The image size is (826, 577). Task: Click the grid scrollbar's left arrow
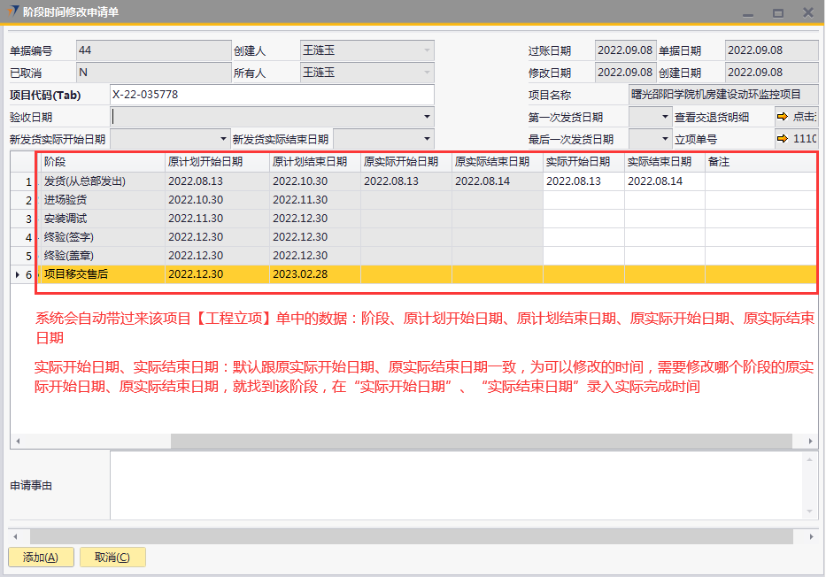click(18, 441)
